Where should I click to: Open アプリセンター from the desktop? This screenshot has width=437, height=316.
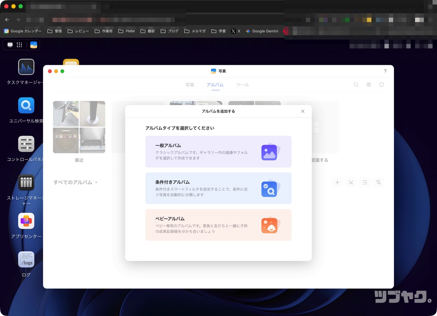pos(26,220)
